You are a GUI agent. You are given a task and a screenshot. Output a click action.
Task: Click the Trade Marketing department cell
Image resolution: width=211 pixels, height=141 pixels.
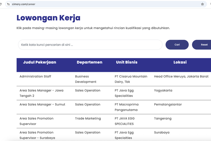click(88, 118)
